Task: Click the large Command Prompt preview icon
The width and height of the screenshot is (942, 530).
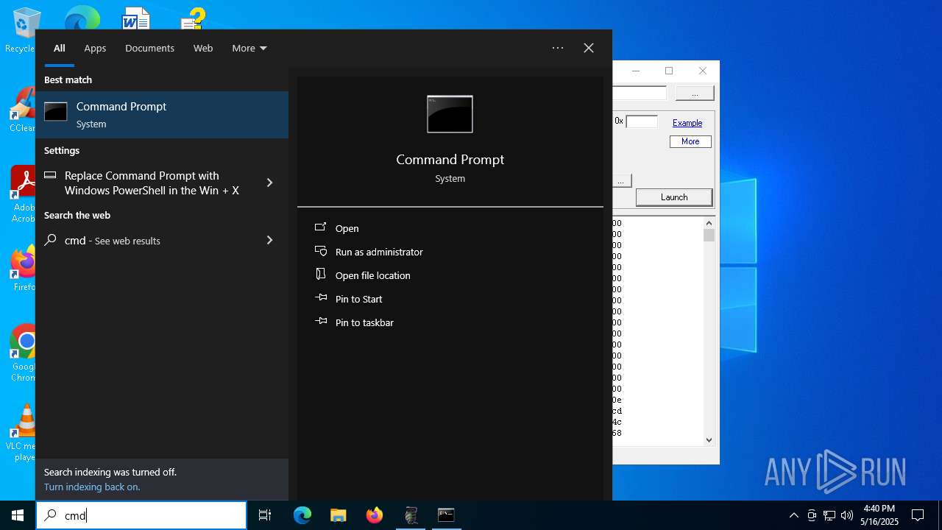Action: point(450,114)
